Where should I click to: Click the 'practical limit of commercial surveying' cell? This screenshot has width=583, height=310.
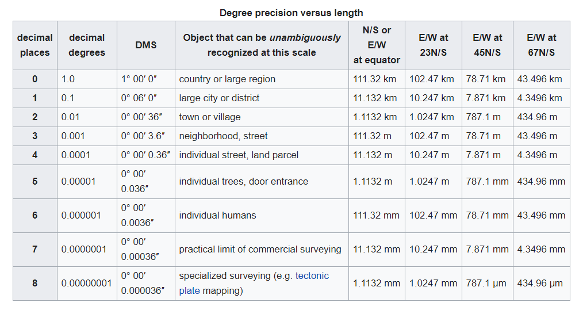point(262,250)
